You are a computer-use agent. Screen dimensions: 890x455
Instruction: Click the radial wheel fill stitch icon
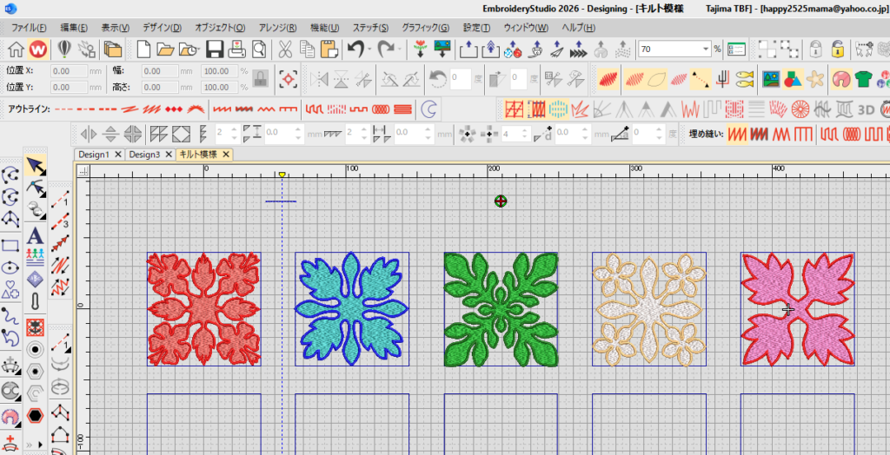800,108
